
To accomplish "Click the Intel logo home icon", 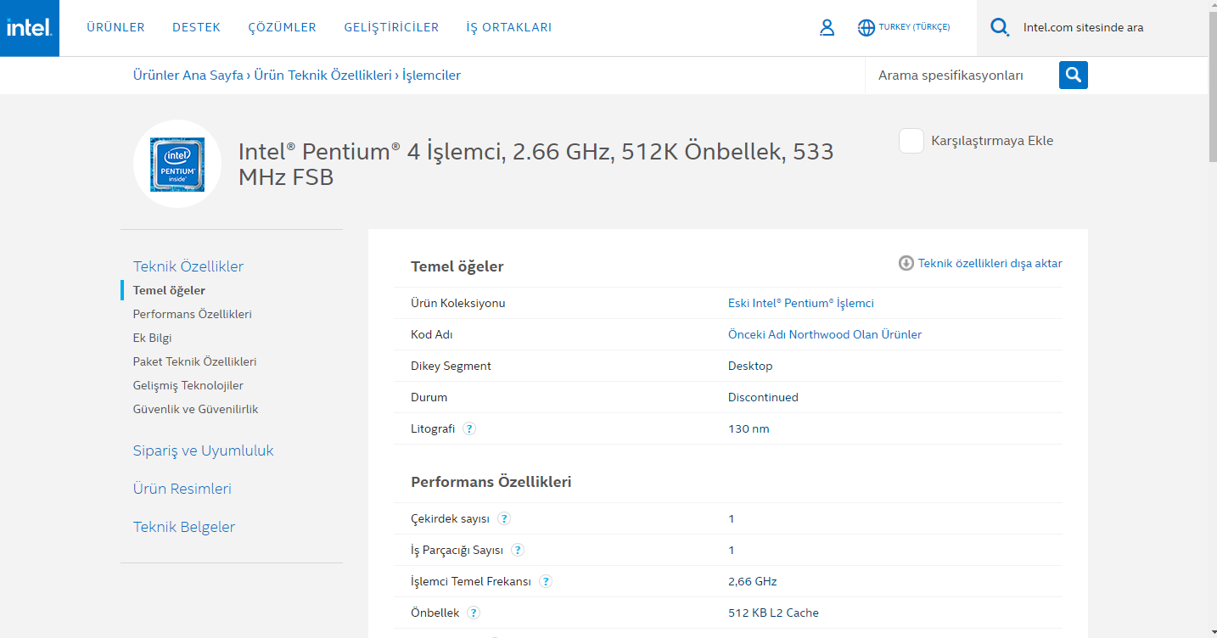I will tap(30, 28).
